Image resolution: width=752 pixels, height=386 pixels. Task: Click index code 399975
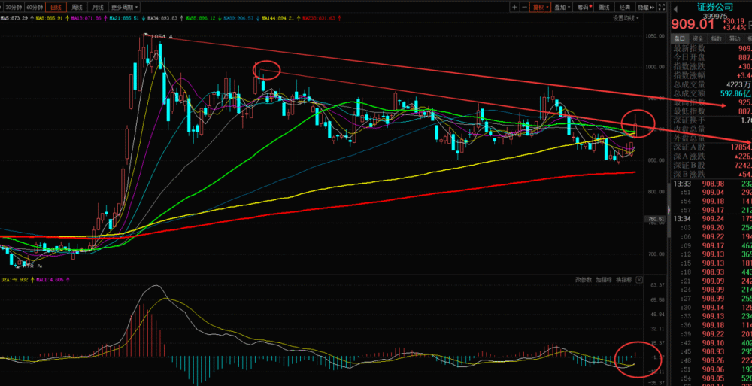coord(716,15)
